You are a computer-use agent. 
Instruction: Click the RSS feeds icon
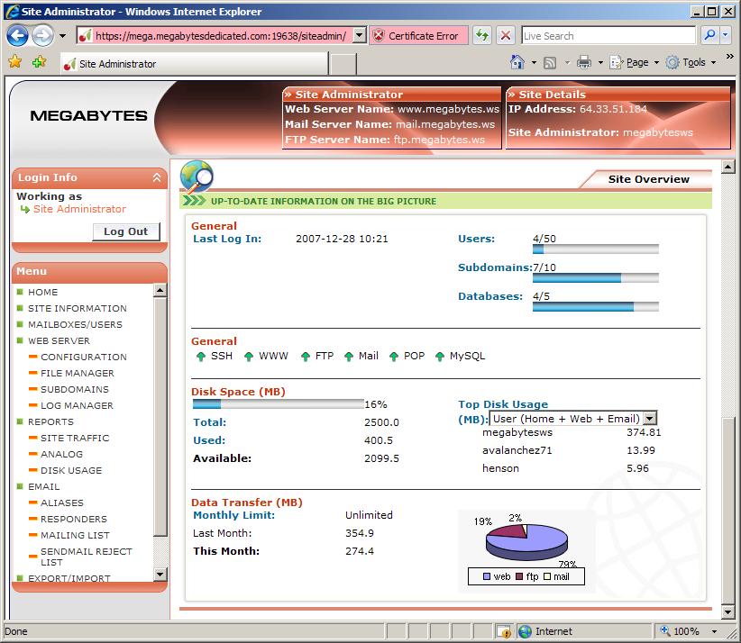pyautogui.click(x=549, y=62)
